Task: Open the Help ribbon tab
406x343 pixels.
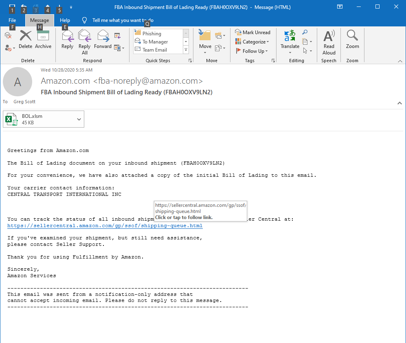Action: pos(65,20)
